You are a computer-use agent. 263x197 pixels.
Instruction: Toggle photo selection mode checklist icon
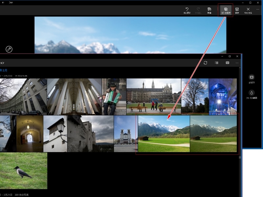[x=216, y=63]
